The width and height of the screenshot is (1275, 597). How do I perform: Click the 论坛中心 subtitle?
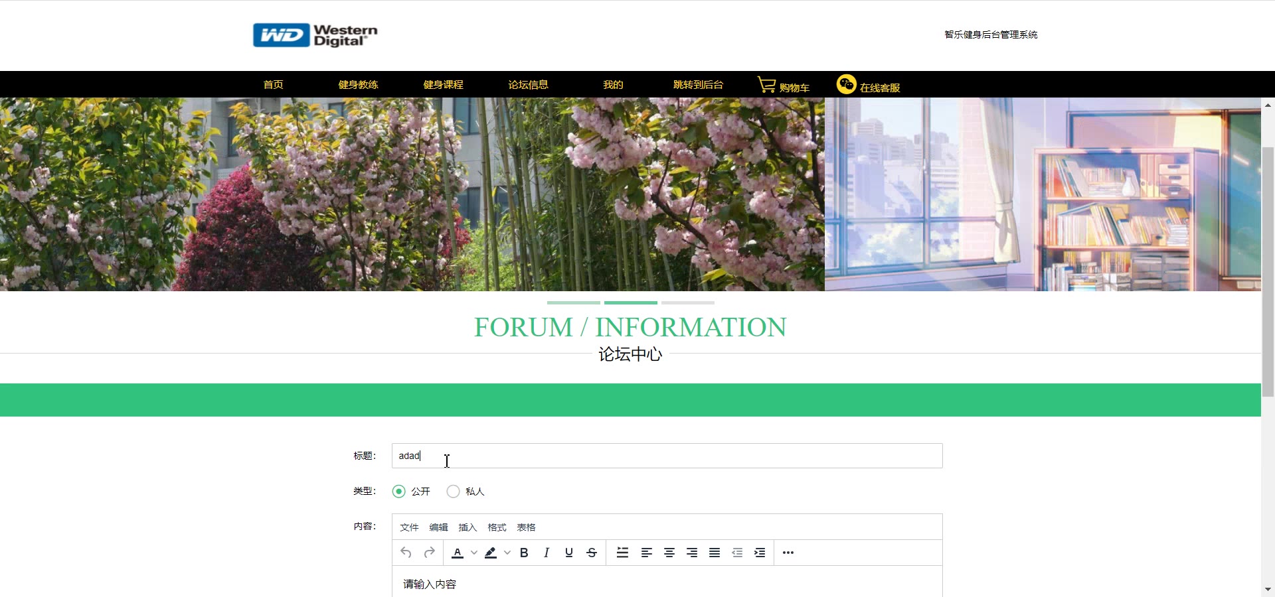[x=630, y=354]
